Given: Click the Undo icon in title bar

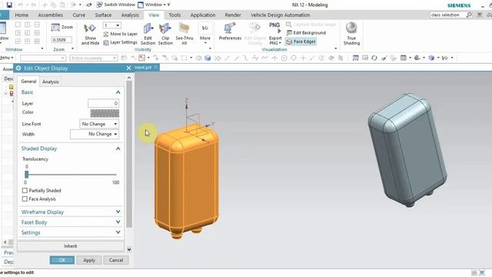Looking at the screenshot, I should pos(21,5).
